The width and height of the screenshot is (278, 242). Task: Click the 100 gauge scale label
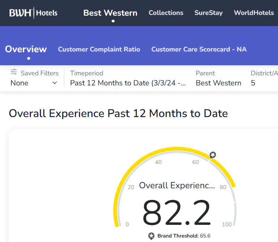pyautogui.click(x=227, y=224)
